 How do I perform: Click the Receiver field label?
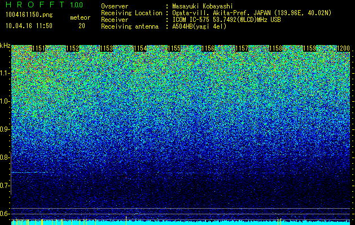click(x=115, y=20)
